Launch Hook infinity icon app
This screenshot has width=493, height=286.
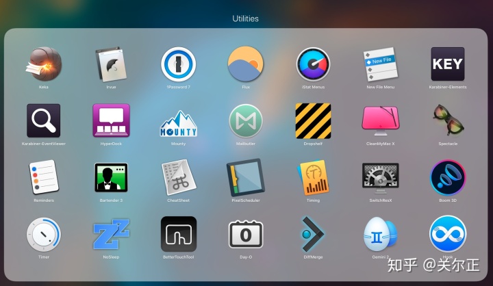tap(448, 234)
